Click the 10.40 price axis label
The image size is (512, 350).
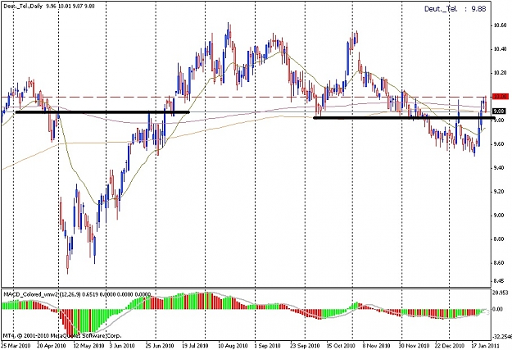coord(501,49)
